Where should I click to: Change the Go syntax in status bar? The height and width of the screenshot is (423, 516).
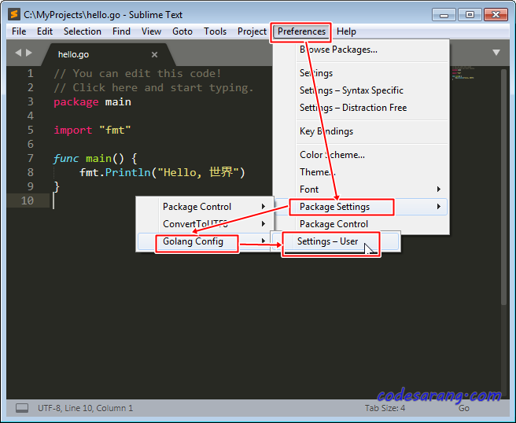463,408
